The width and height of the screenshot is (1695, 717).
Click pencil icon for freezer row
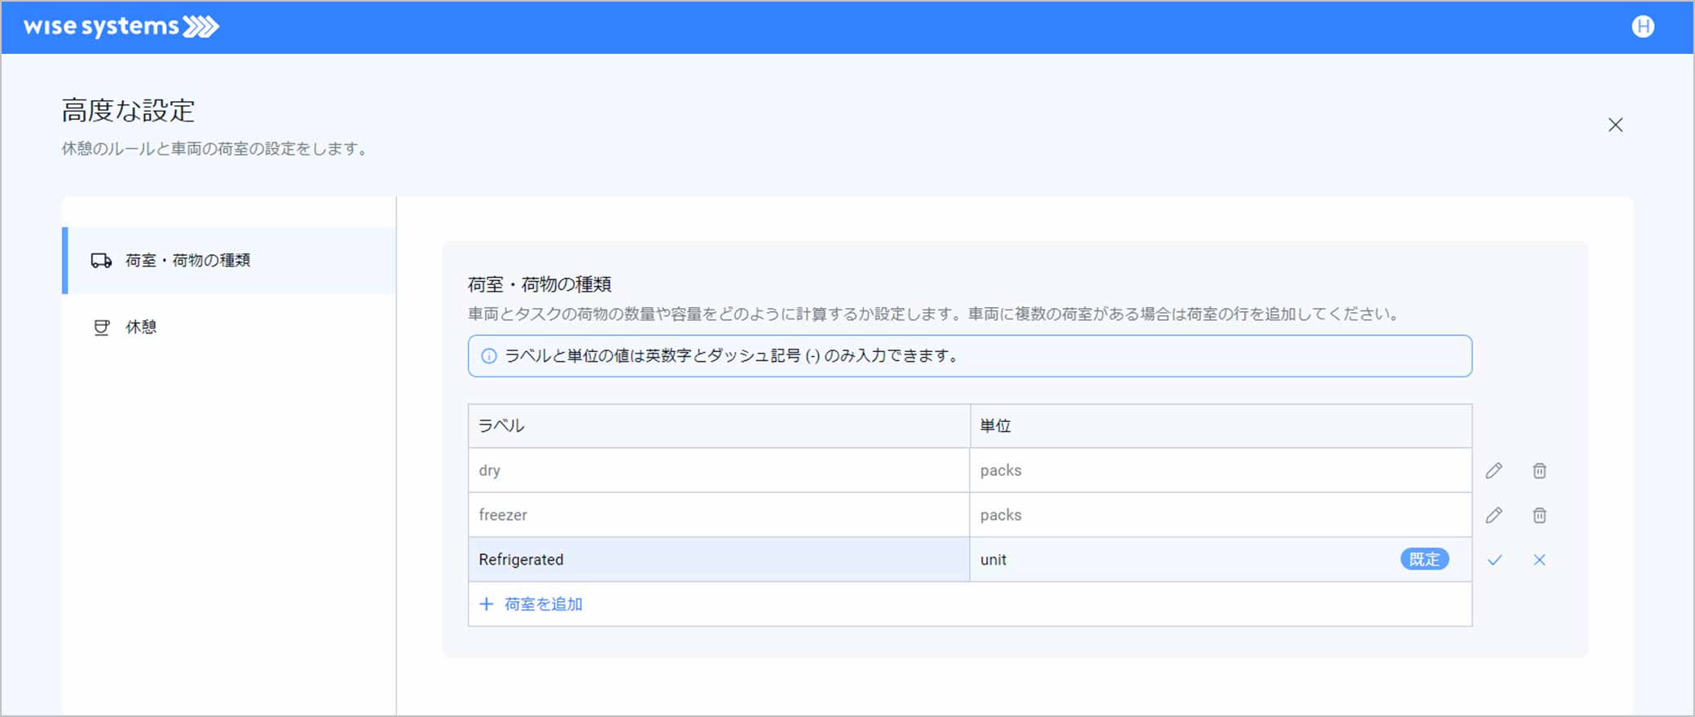pyautogui.click(x=1494, y=515)
